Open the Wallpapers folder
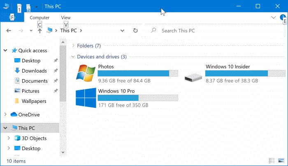288x166 pixels. coord(34,101)
